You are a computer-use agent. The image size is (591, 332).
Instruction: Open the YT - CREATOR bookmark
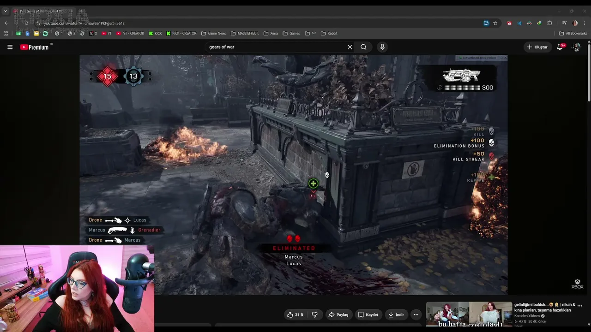click(x=130, y=33)
